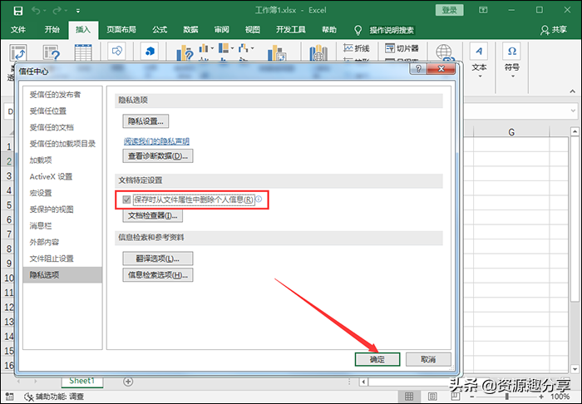Click the new sheet plus icon
The width and height of the screenshot is (582, 404).
tap(128, 382)
